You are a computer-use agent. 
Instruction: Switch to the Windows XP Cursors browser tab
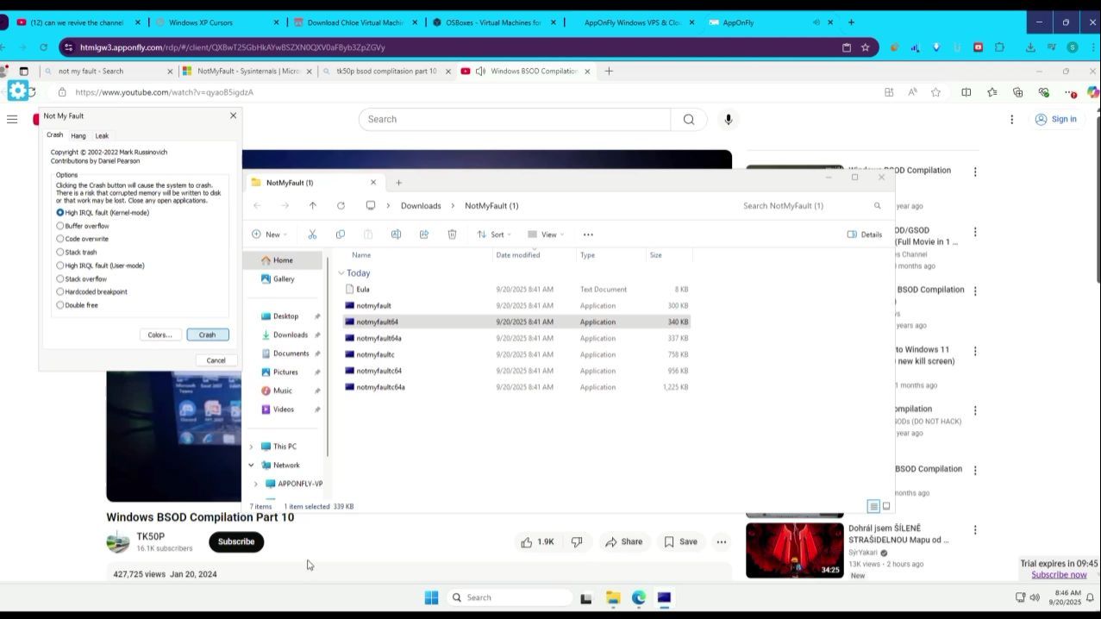point(216,22)
